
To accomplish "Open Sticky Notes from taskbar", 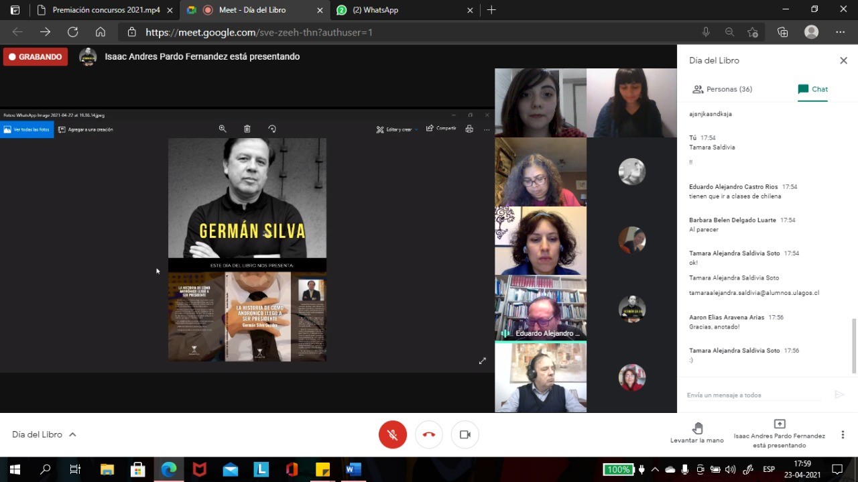I will [x=322, y=469].
